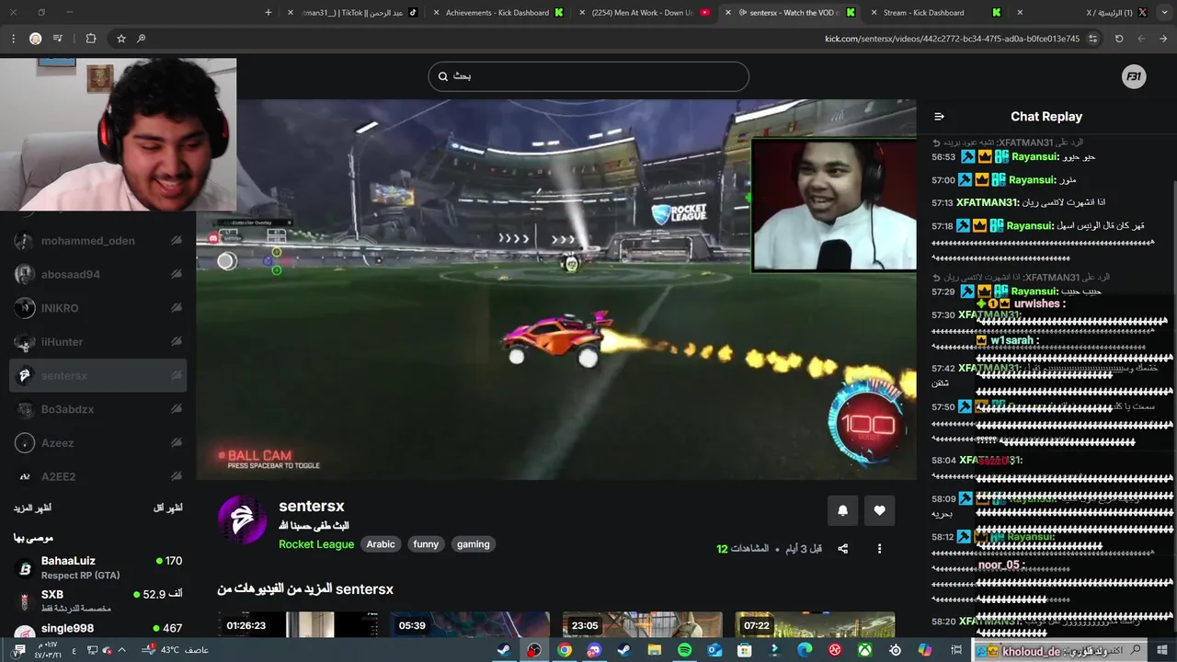The image size is (1177, 662).
Task: Select the gaming tag
Action: (x=474, y=544)
